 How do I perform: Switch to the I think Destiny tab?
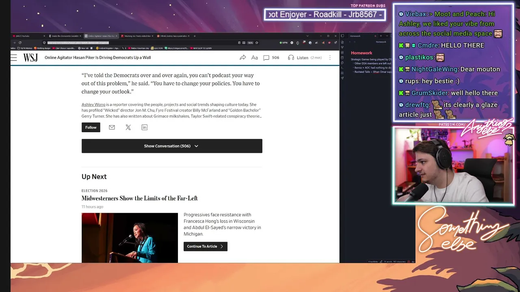173,36
